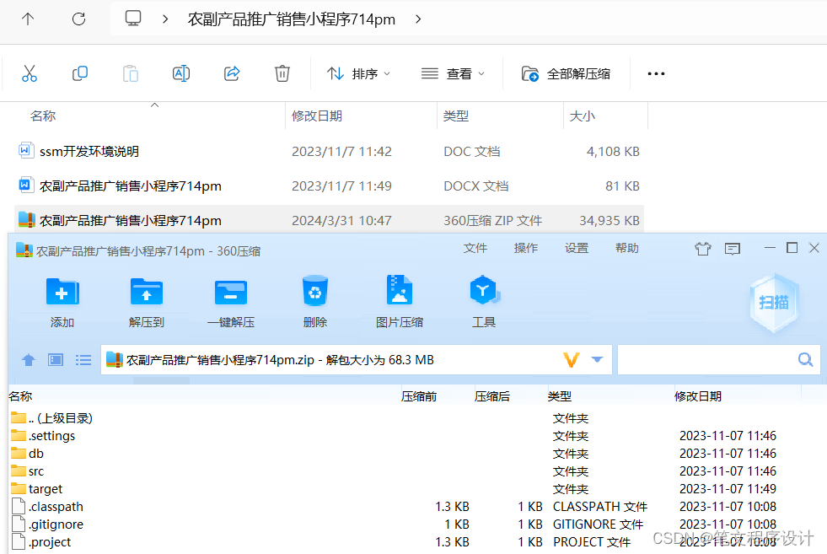Switch to icon view in 360压缩

click(x=56, y=360)
